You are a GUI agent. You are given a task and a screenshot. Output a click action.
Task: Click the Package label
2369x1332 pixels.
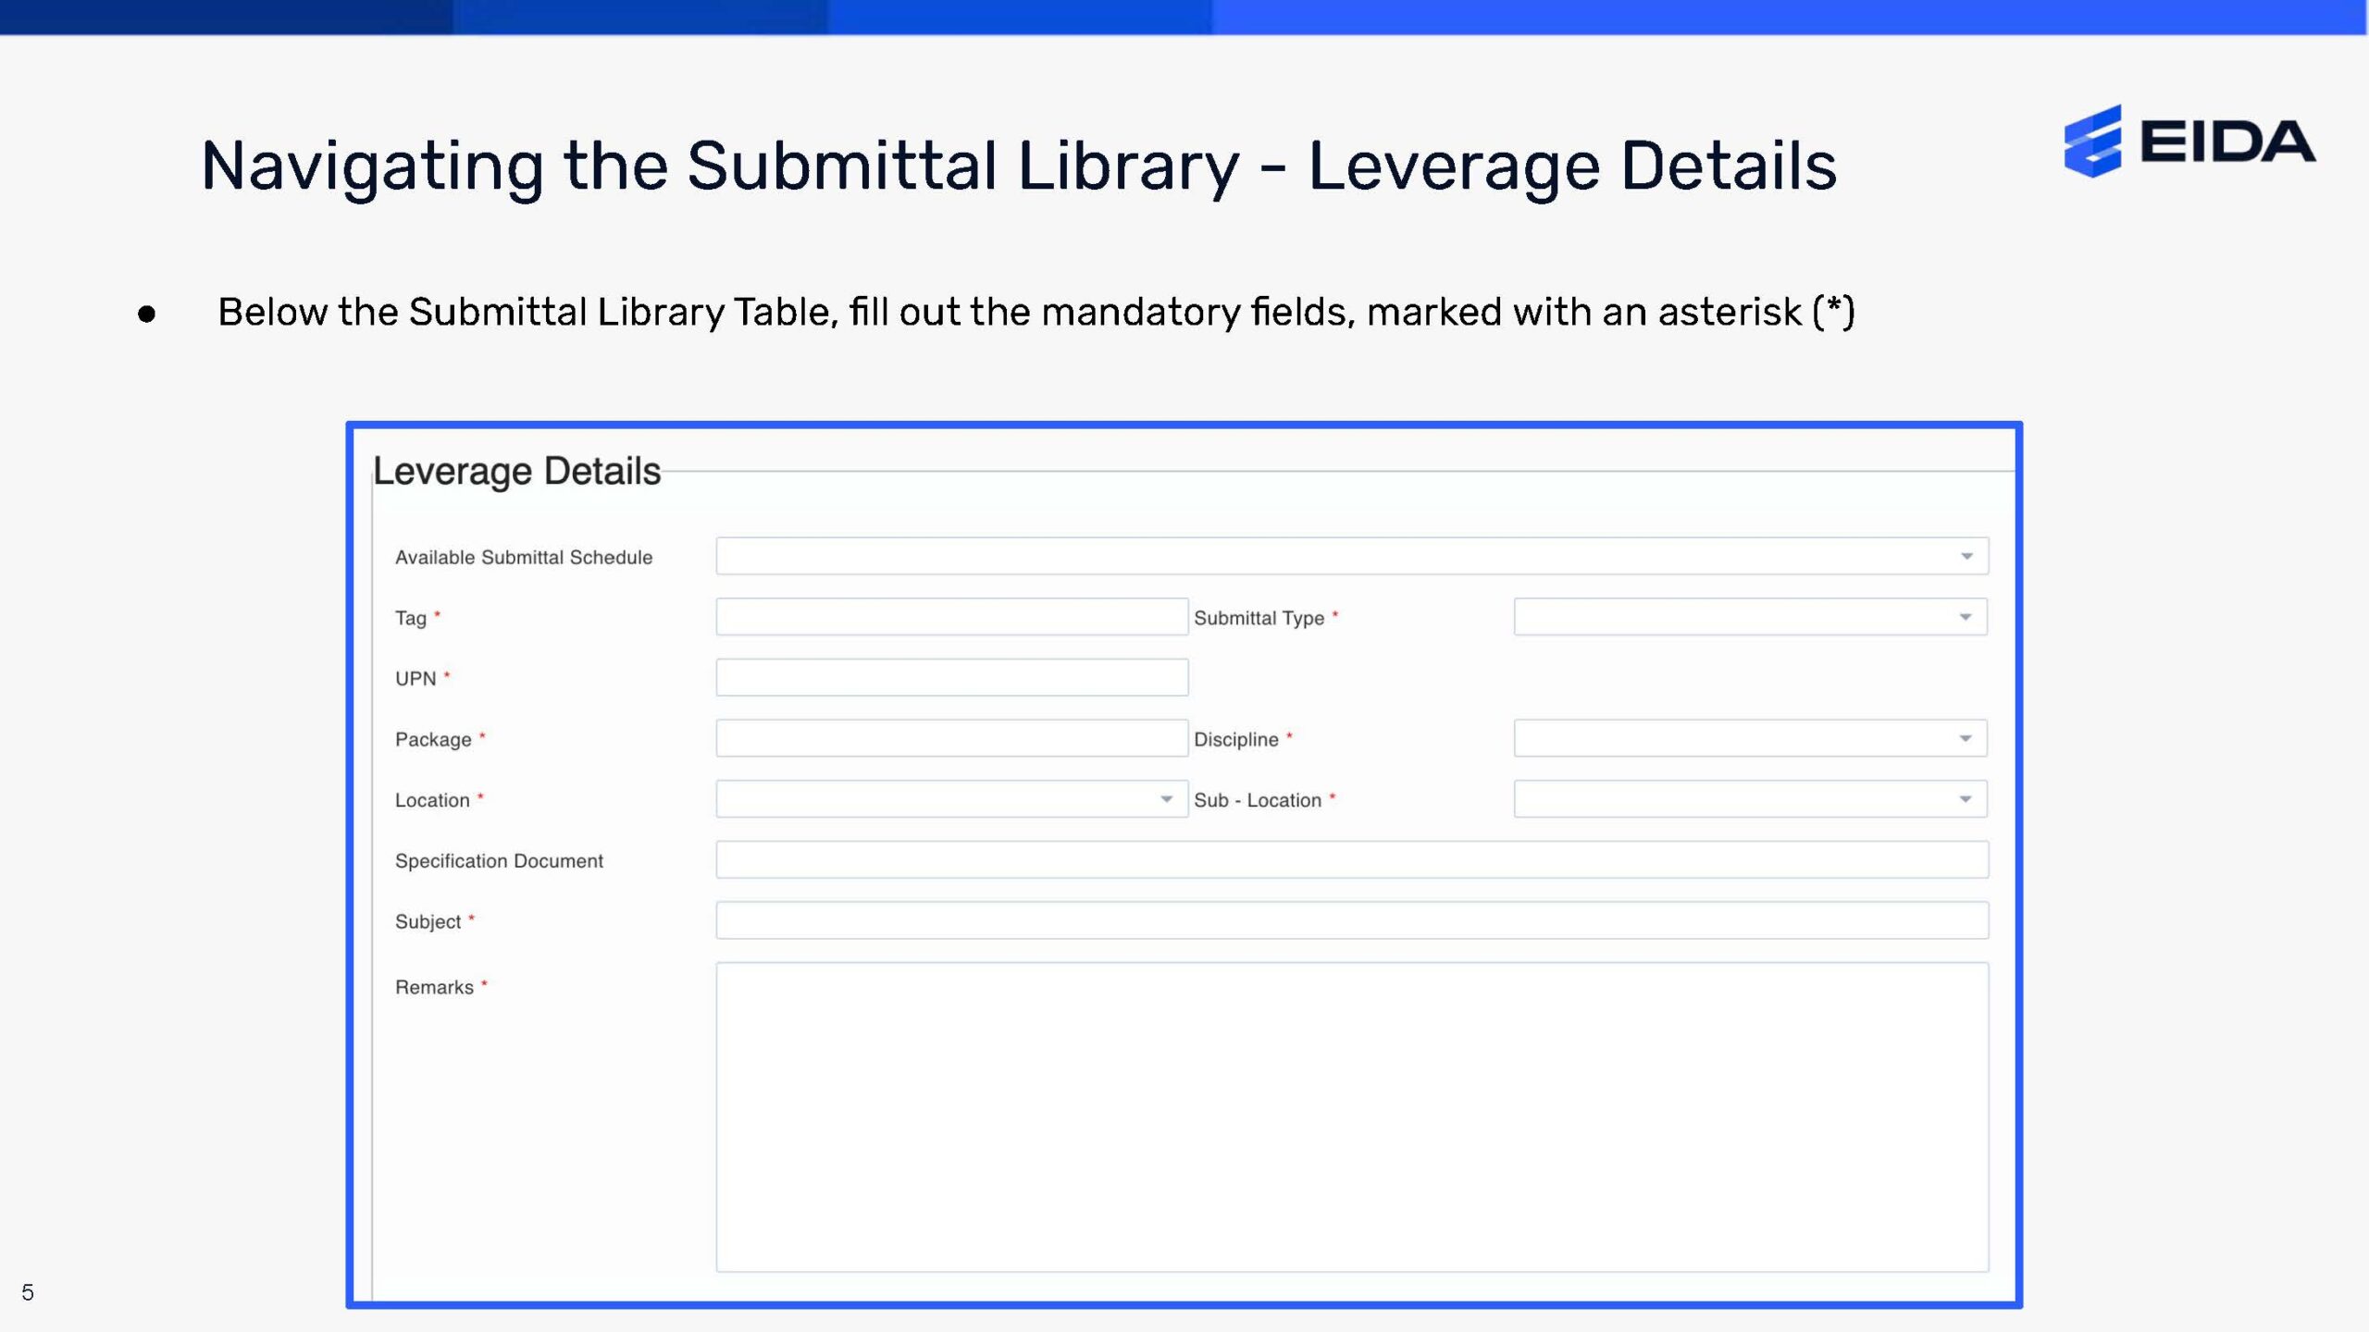pyautogui.click(x=433, y=740)
